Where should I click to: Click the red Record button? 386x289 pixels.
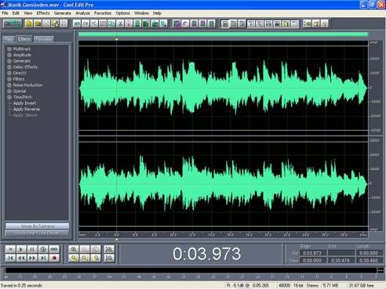click(x=54, y=258)
